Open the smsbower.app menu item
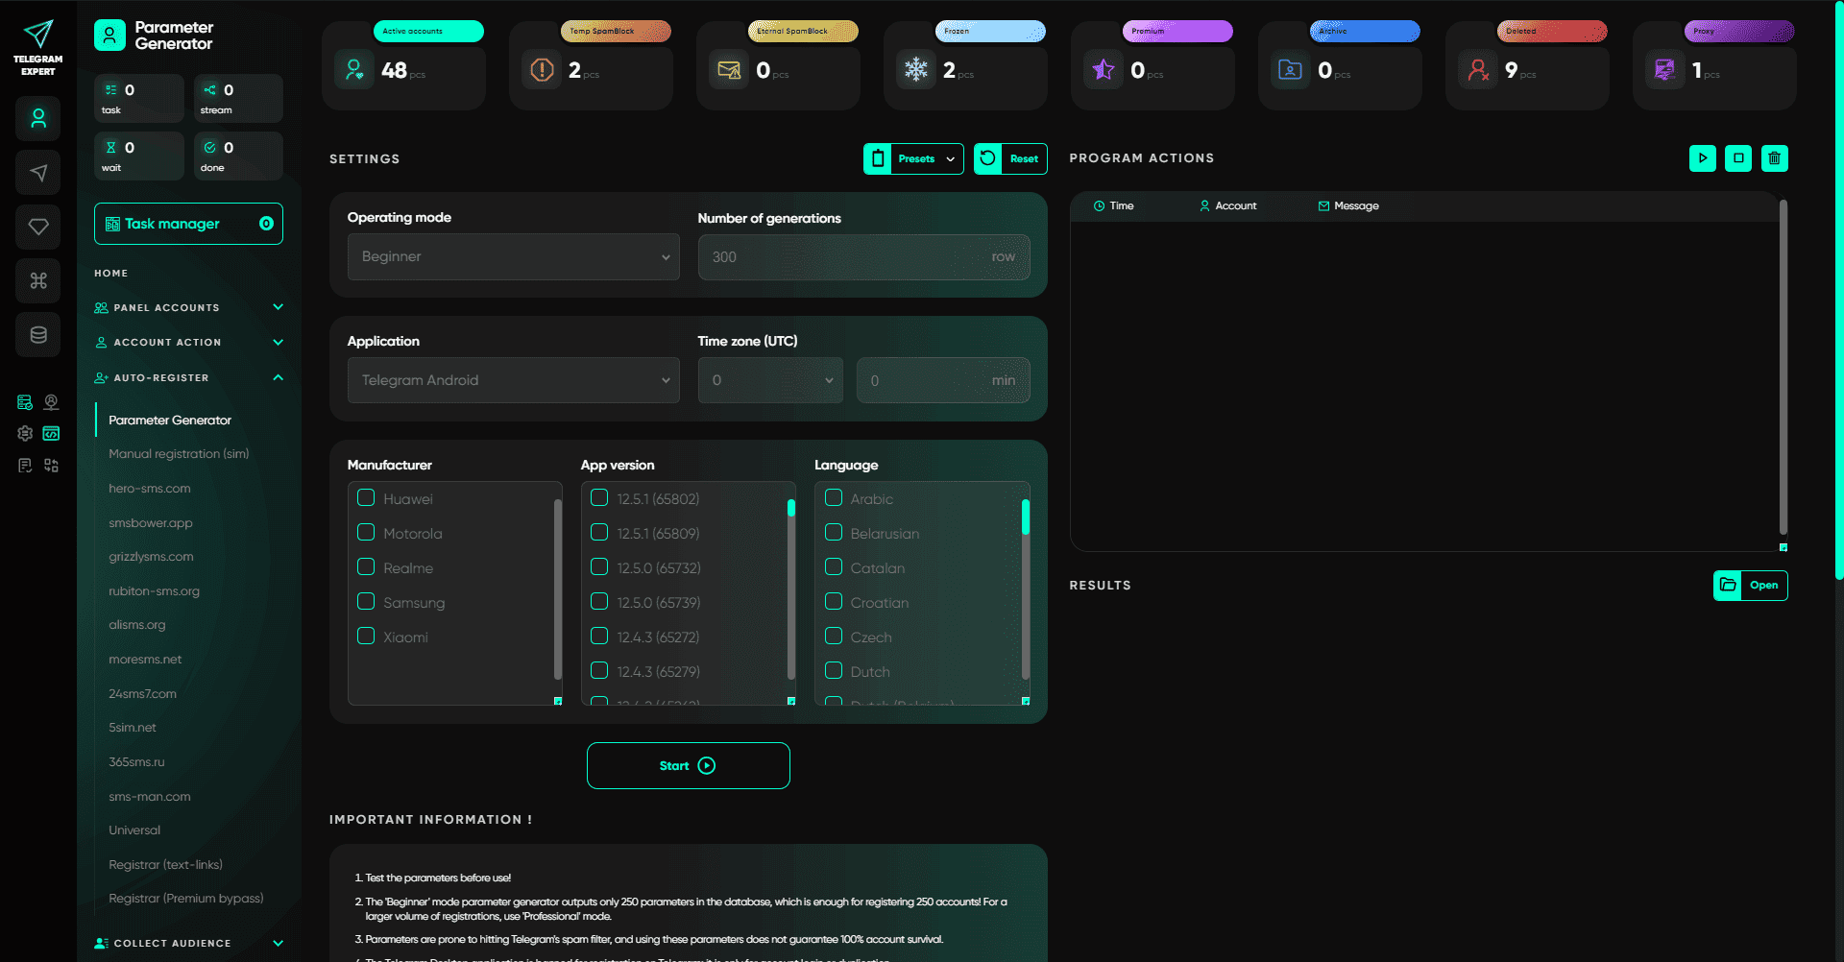The image size is (1844, 962). (x=151, y=523)
